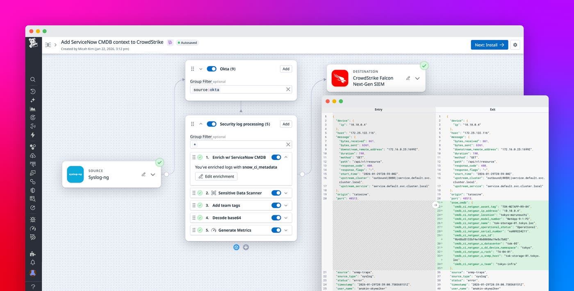Open pipeline settings with the gear icon
This screenshot has width=574, height=291.
515,45
